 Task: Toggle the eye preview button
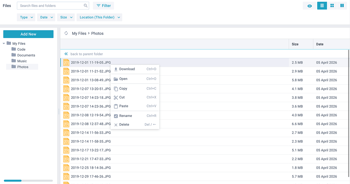pos(309,6)
